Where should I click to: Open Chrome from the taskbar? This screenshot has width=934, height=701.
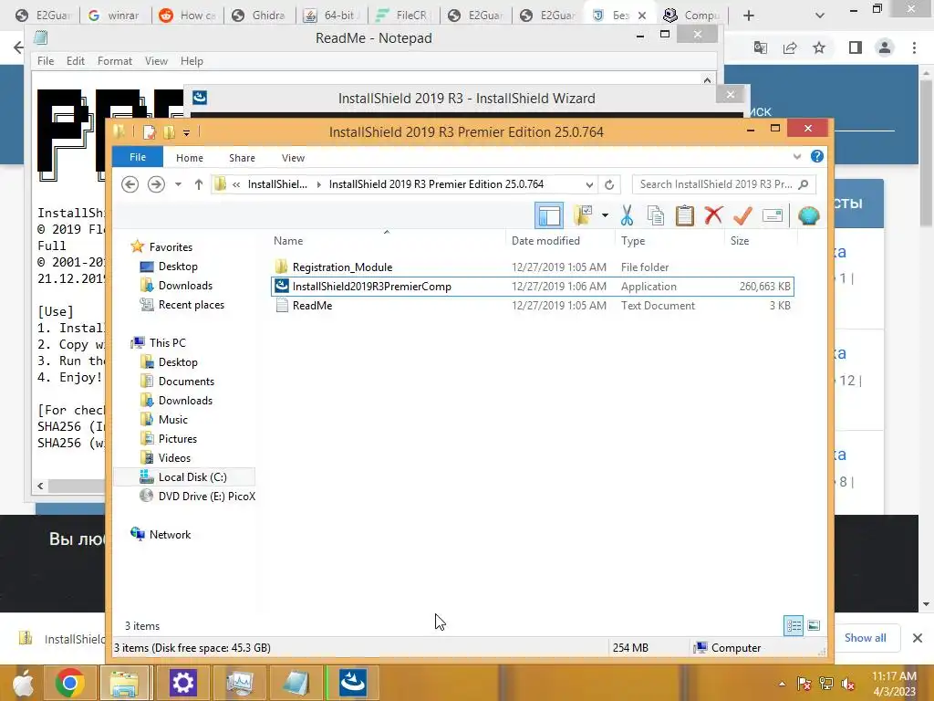69,683
